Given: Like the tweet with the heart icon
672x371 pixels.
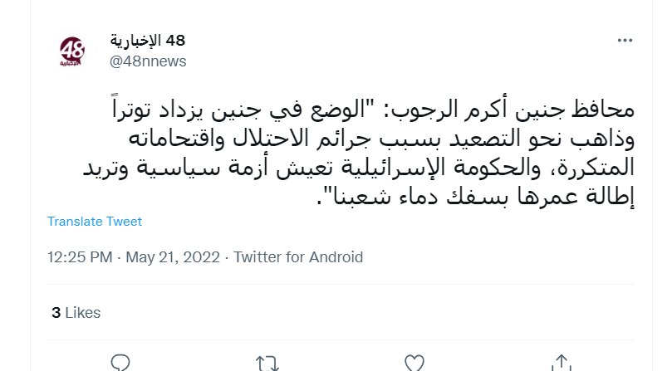Looking at the screenshot, I should [x=414, y=364].
